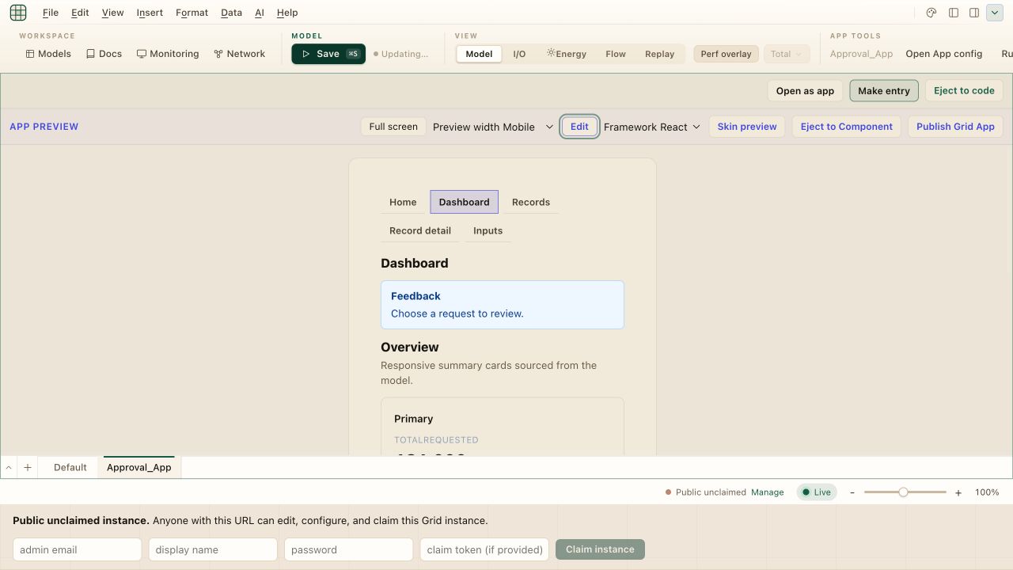Screen dimensions: 1013x570
Task: Select the Records tab in preview
Action: [531, 202]
